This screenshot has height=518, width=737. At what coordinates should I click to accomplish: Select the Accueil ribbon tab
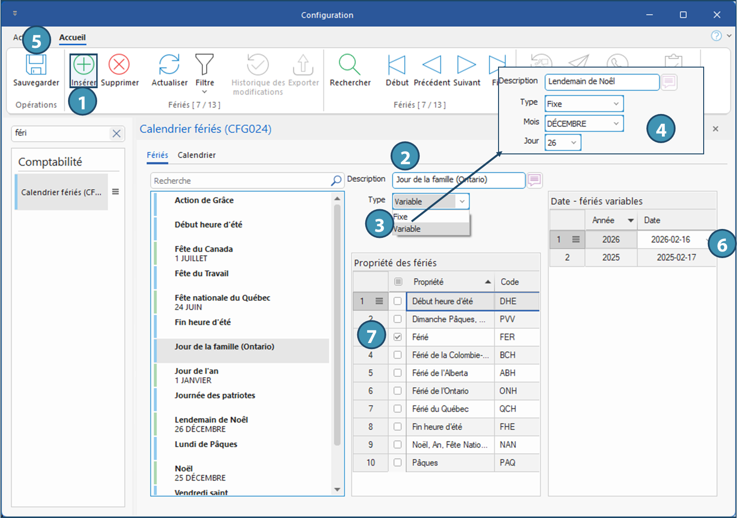[x=72, y=38]
